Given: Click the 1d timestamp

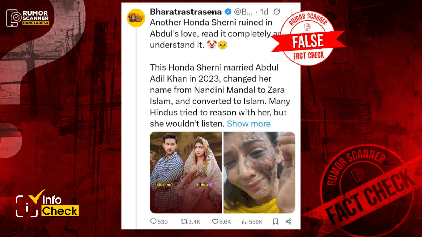Looking at the screenshot, I should click(264, 12).
